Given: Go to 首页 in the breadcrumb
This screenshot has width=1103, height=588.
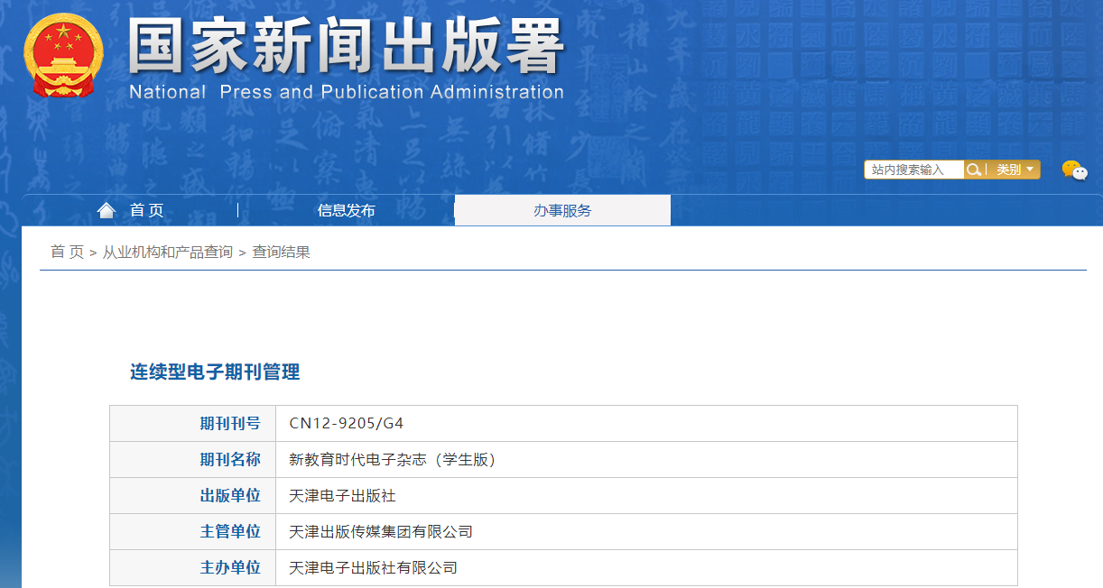Looking at the screenshot, I should (67, 253).
